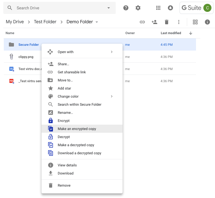Choose Remove from the context menu

pos(82,185)
